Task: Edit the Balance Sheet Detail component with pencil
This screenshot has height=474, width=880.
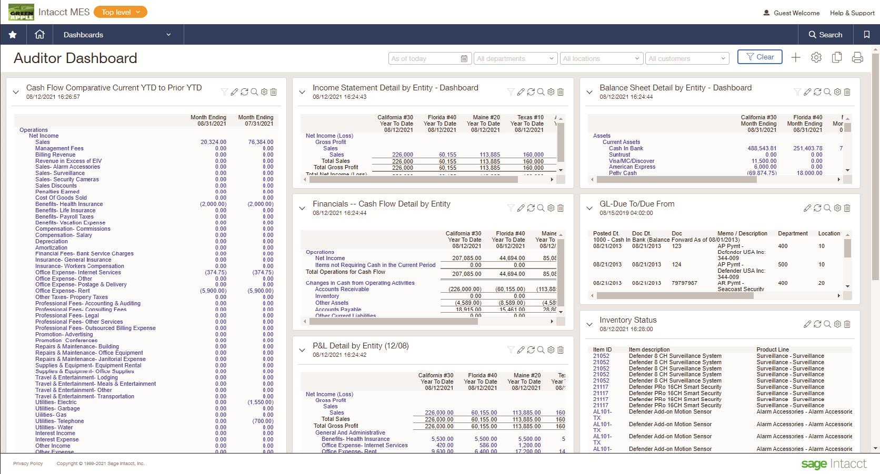Action: pos(807,92)
